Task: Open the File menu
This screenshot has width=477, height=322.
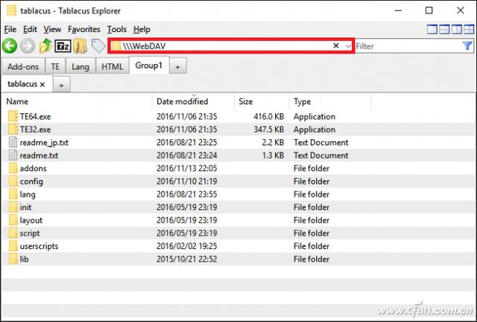Action: (x=10, y=30)
